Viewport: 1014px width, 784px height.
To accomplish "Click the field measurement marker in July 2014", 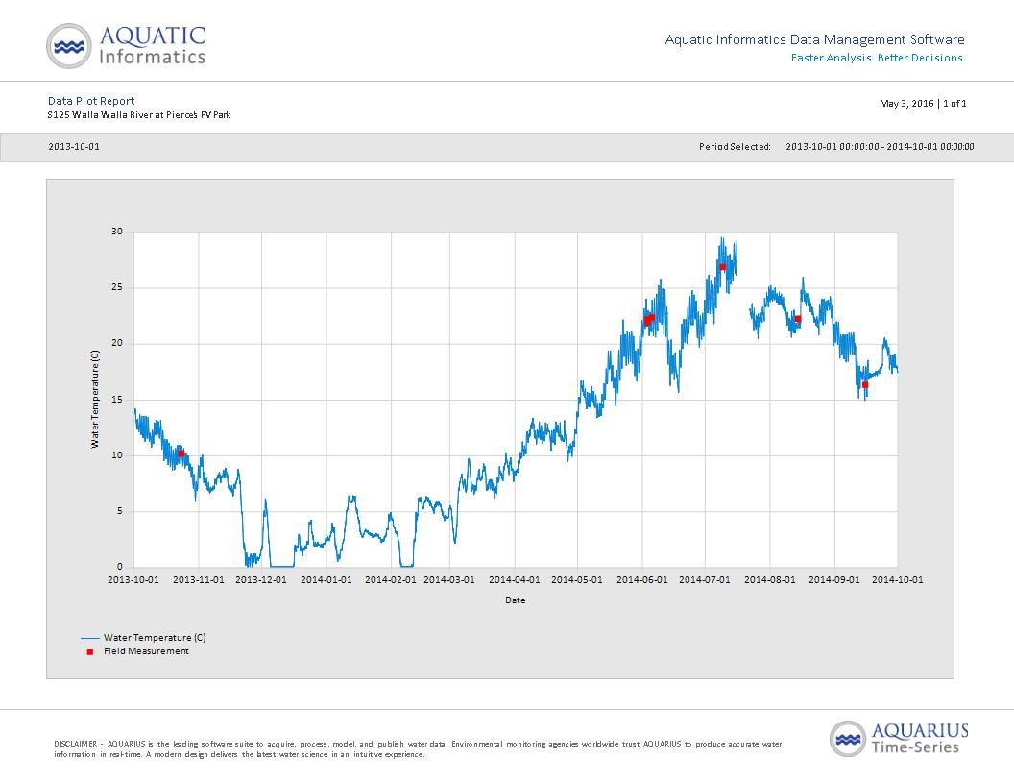I will (x=723, y=266).
